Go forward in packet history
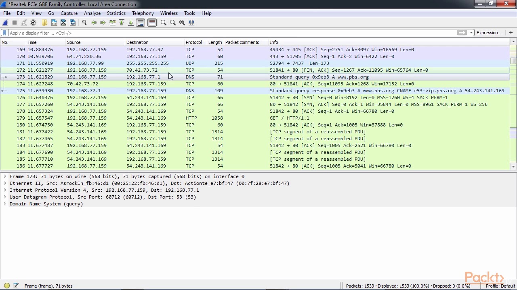517x290 pixels. (103, 23)
